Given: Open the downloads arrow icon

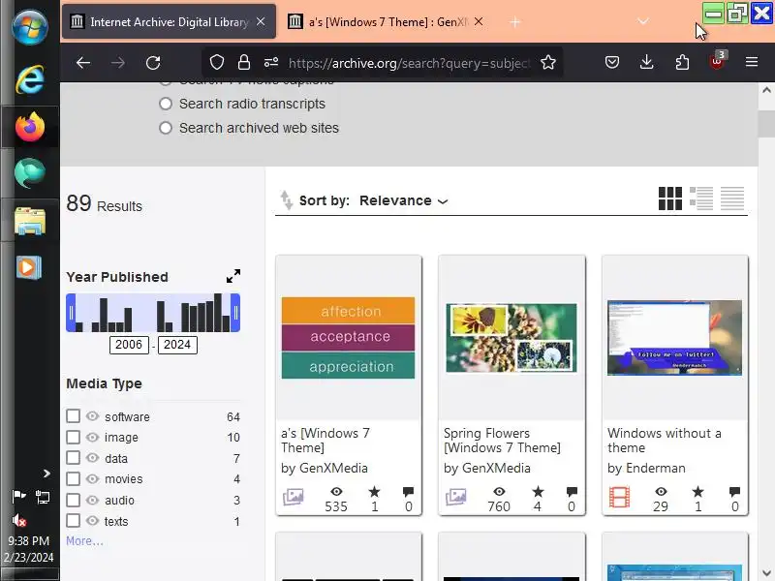Looking at the screenshot, I should coord(646,62).
